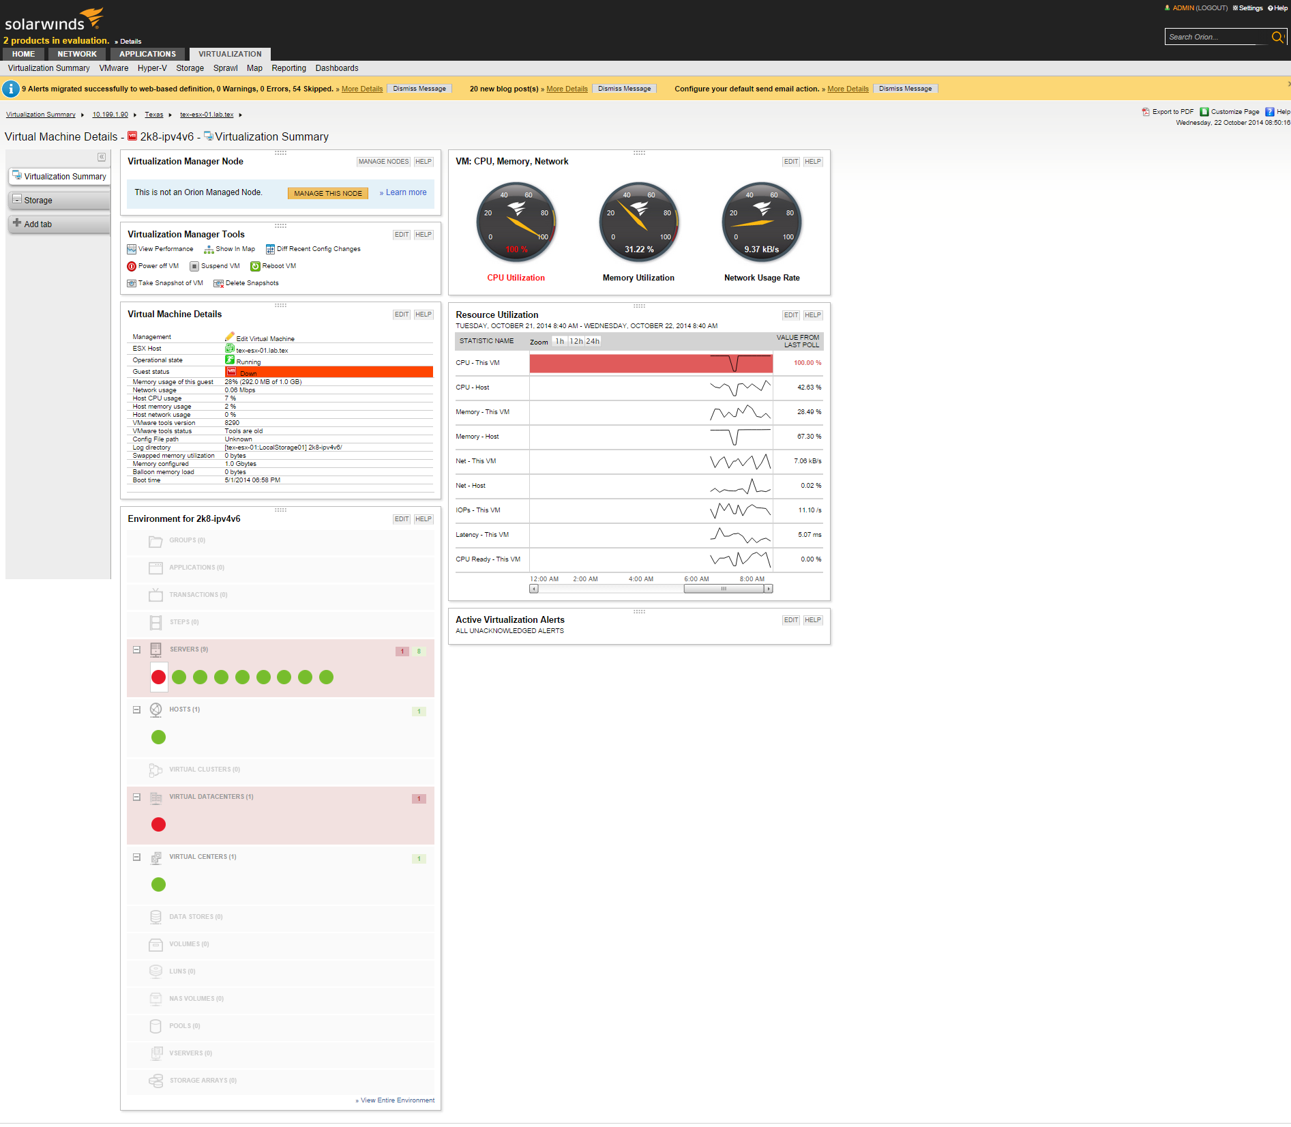Viewport: 1291px width, 1127px height.
Task: Set chart zoom to 12h
Action: [576, 342]
